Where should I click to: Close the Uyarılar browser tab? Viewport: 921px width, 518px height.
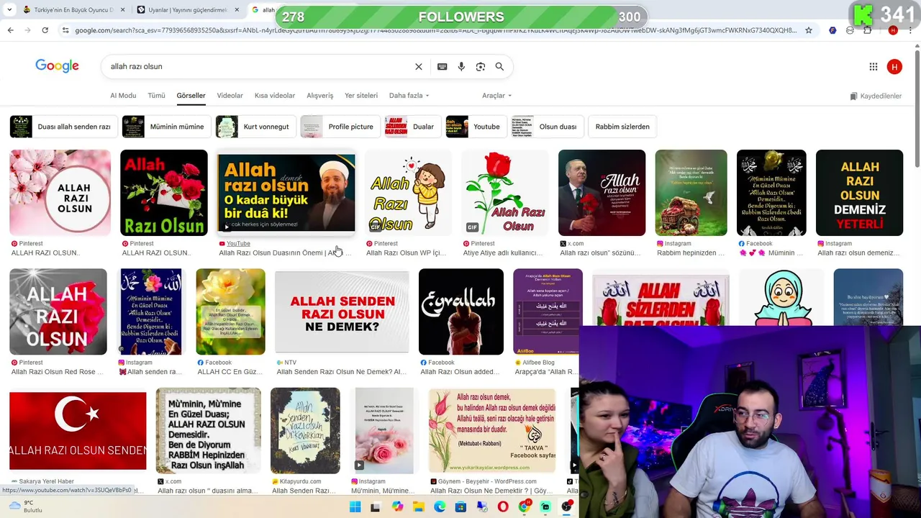click(x=237, y=10)
